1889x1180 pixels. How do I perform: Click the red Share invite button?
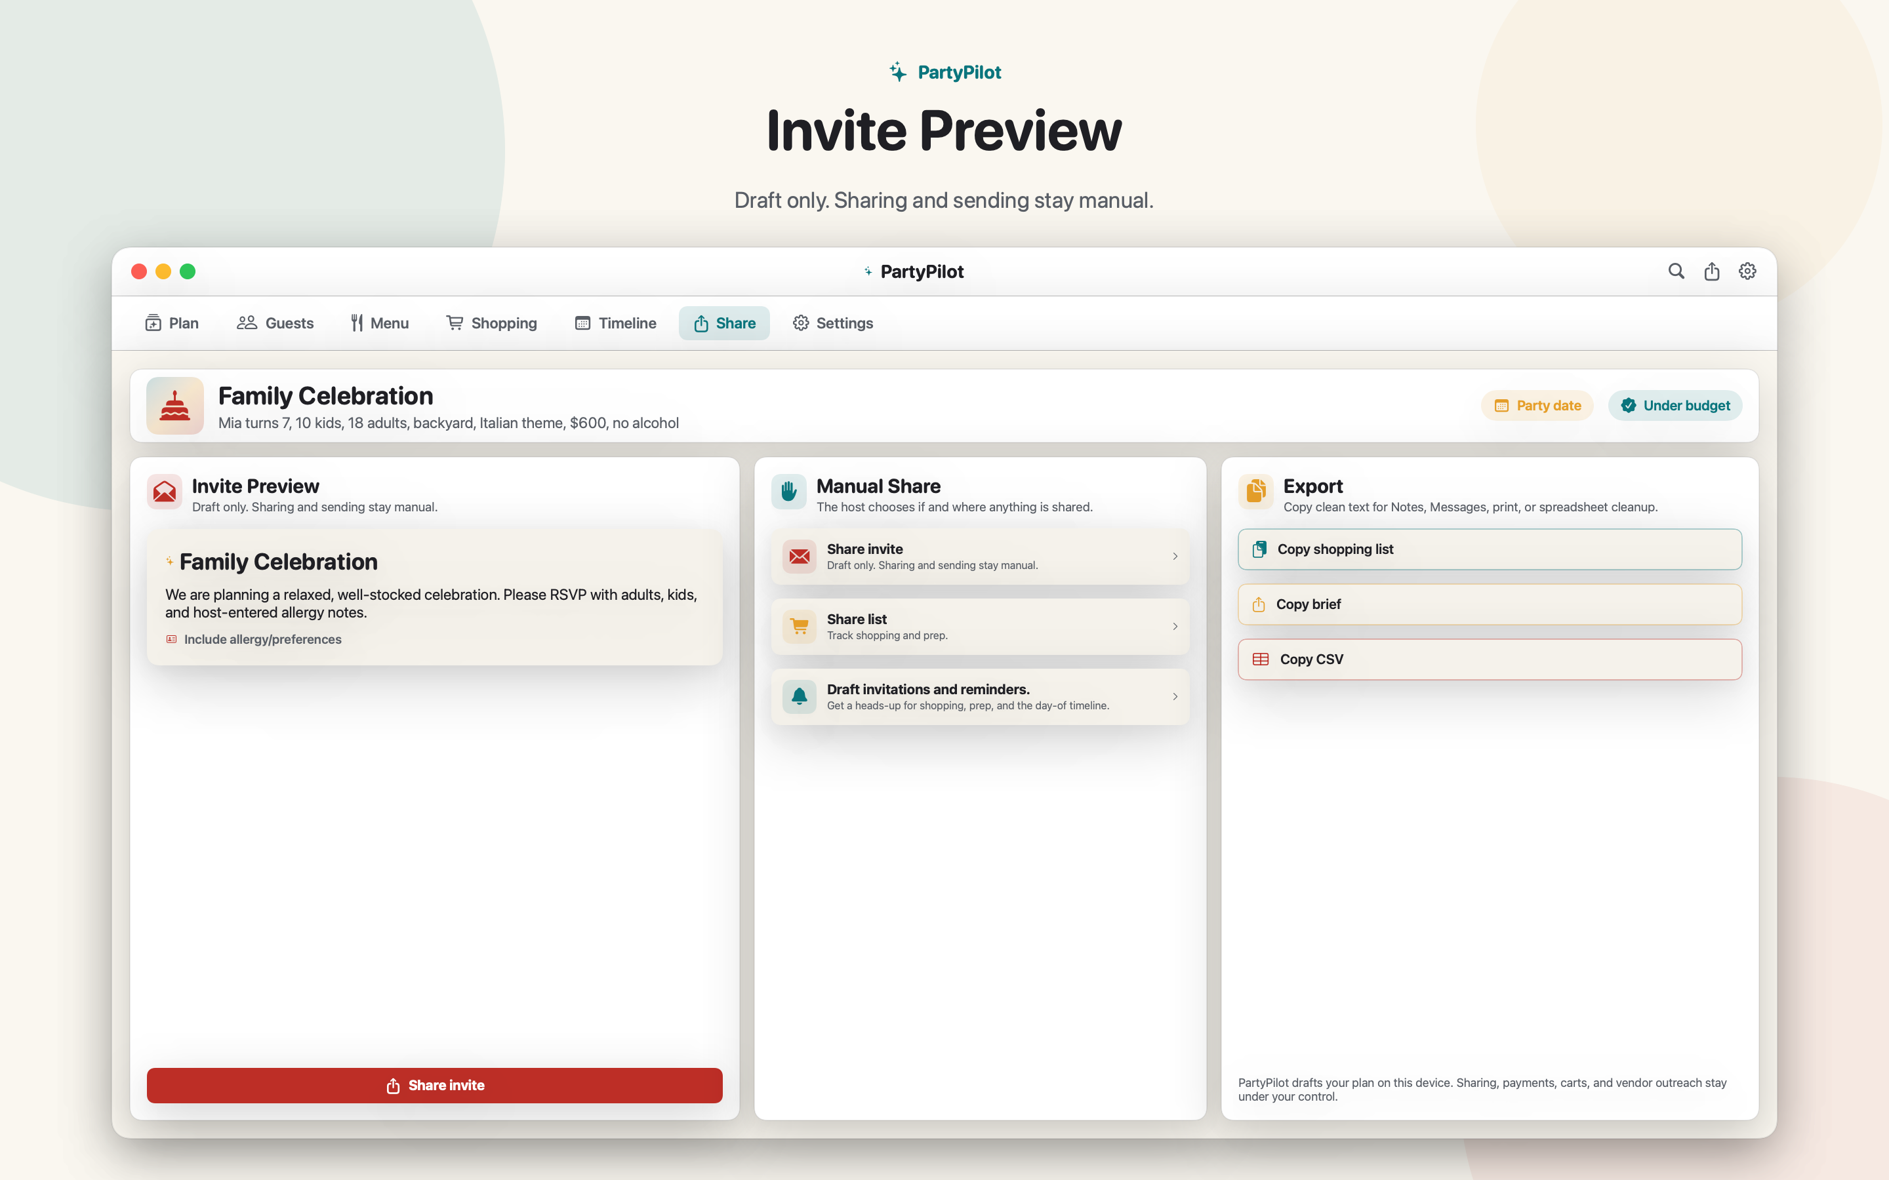[x=435, y=1086]
